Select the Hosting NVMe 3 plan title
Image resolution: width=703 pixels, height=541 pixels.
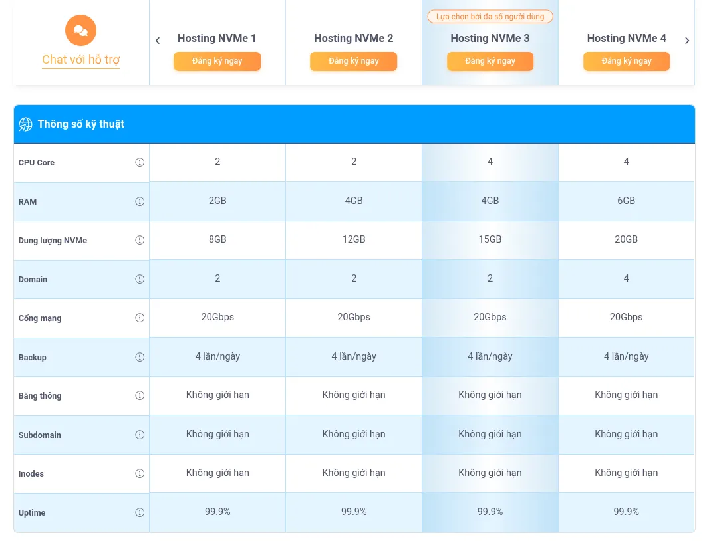[x=490, y=39]
